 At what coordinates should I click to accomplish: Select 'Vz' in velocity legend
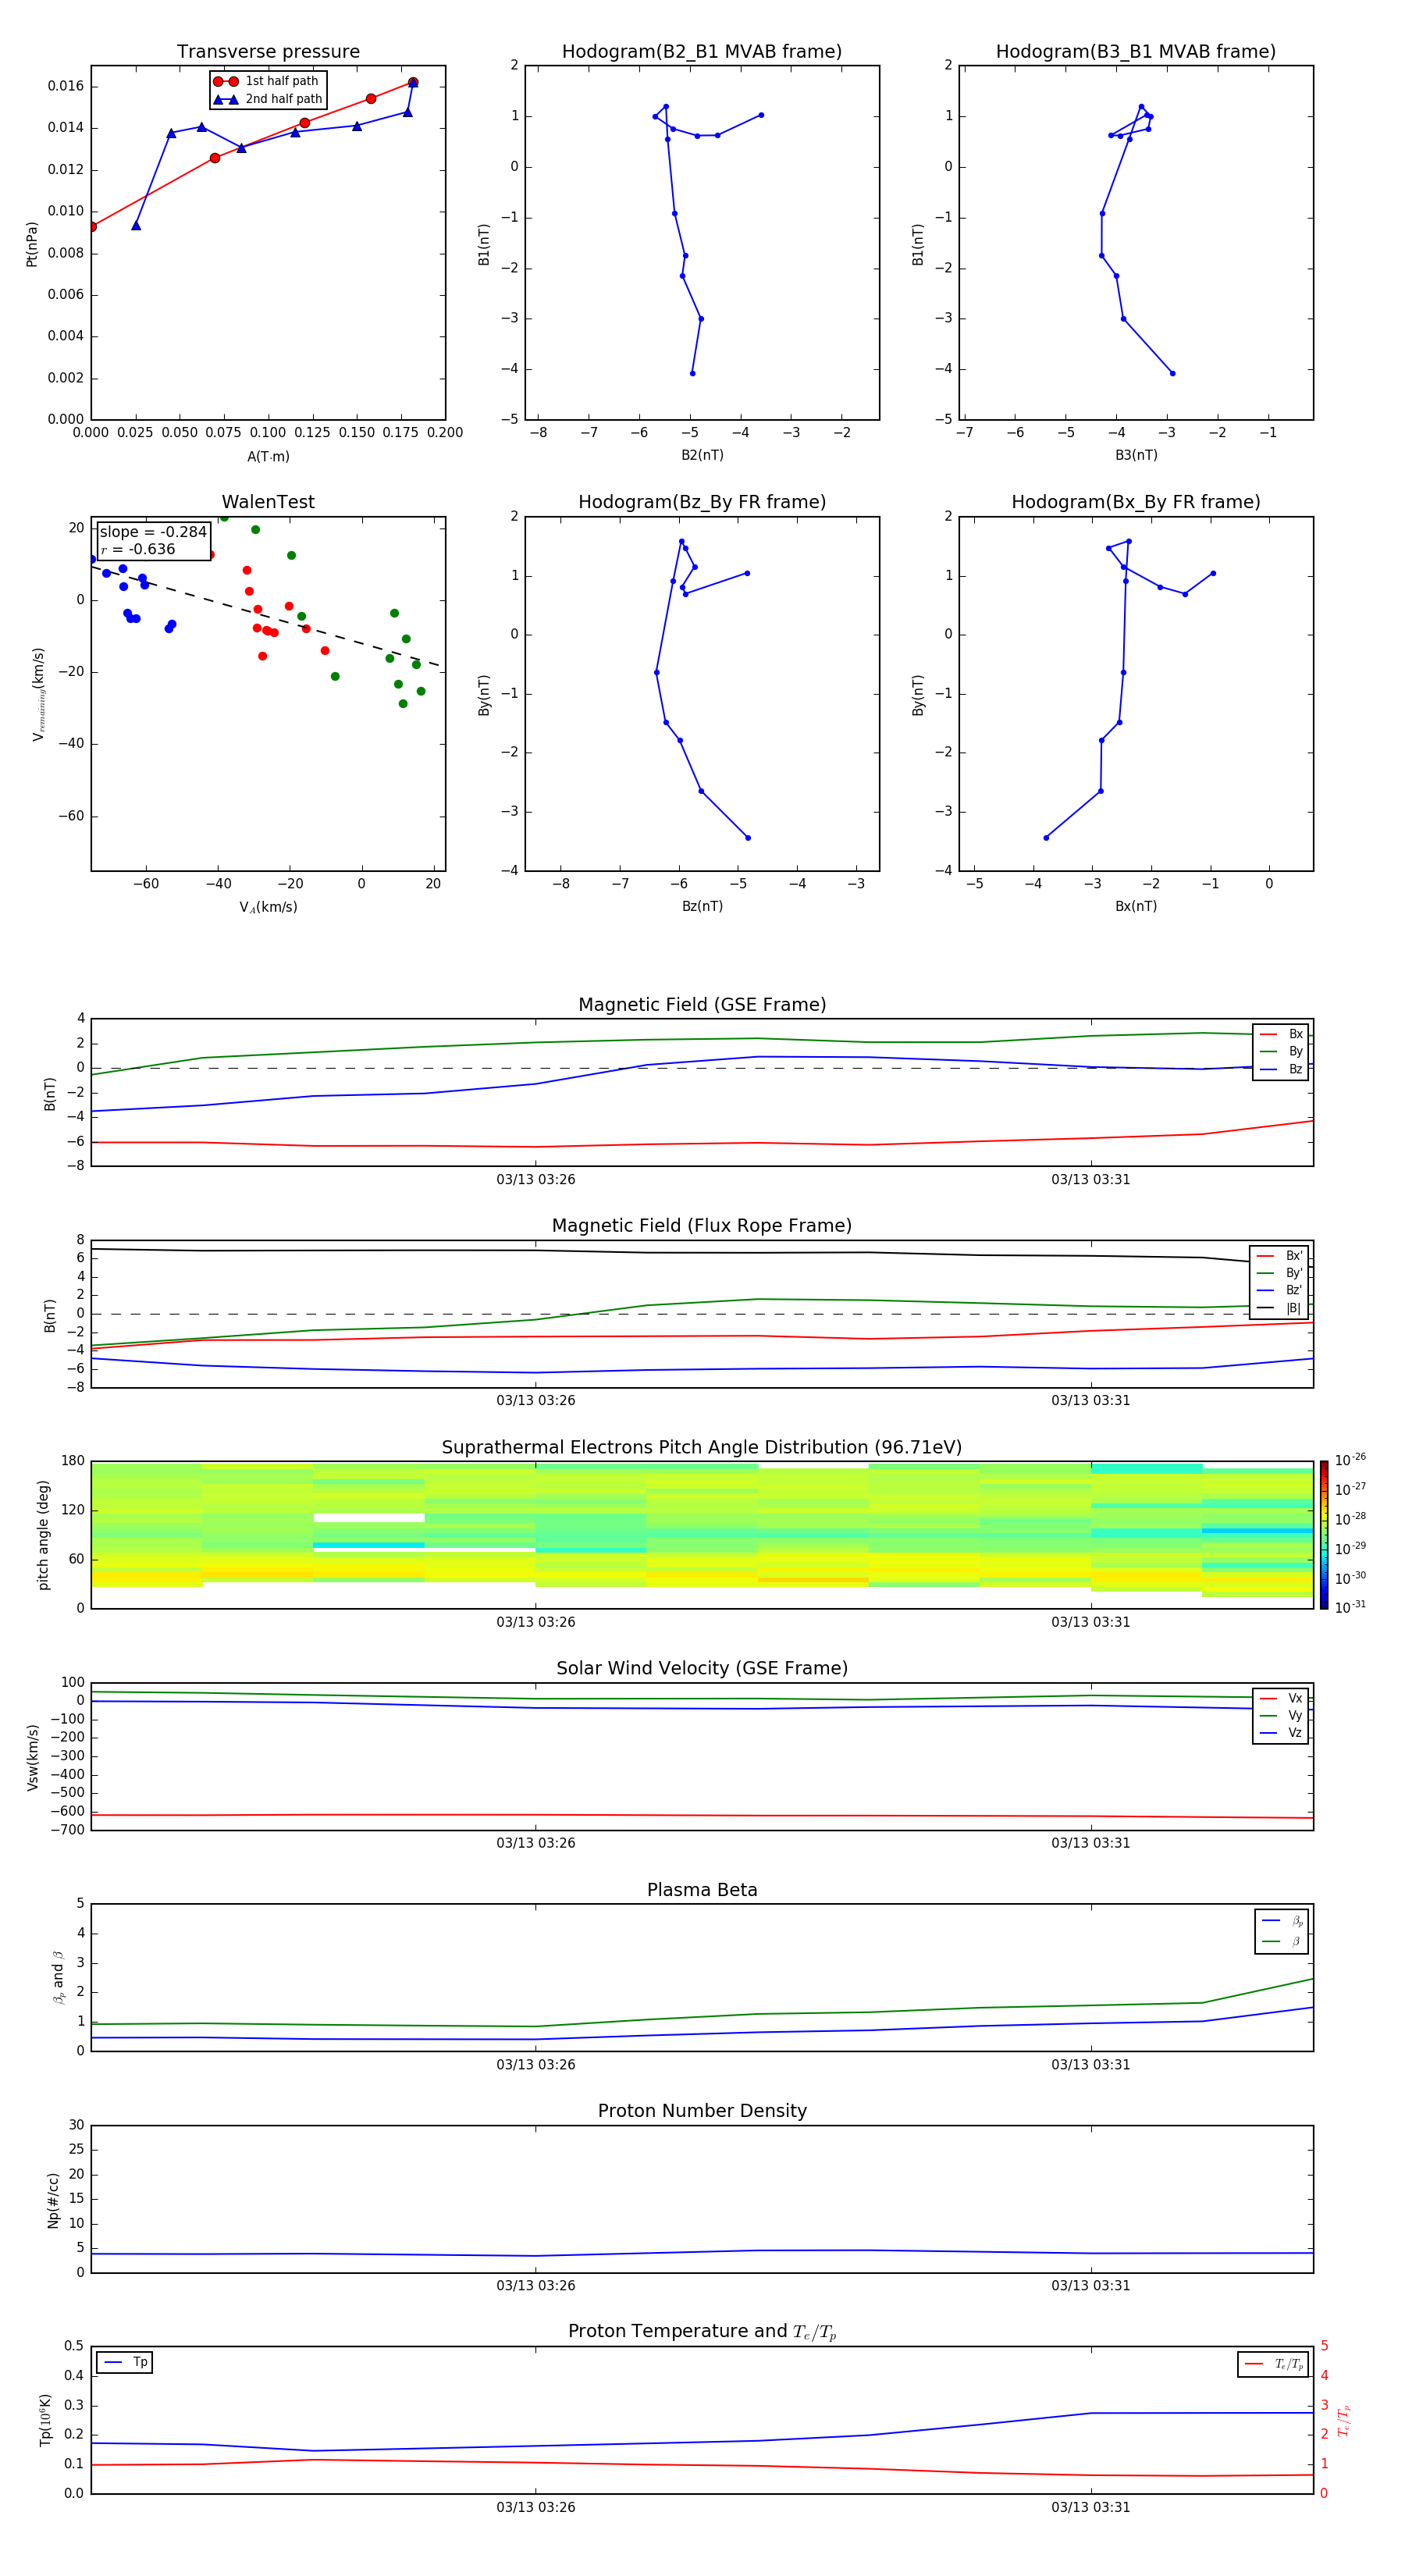click(1281, 1733)
